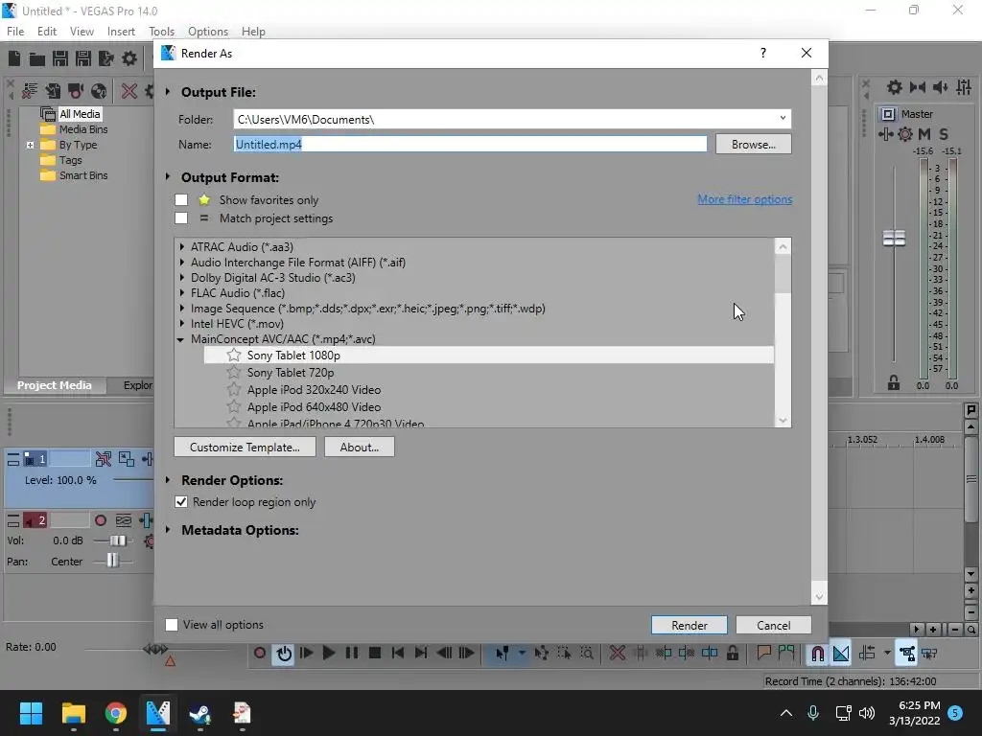
Task: Collapse the Metadata Options section
Action: [168, 529]
